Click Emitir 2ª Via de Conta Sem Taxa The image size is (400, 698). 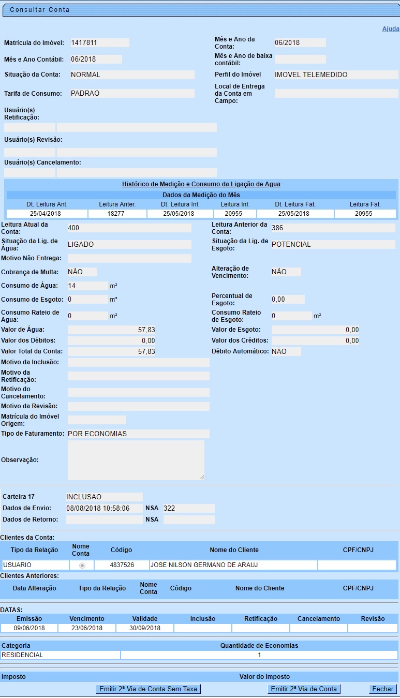tap(148, 689)
